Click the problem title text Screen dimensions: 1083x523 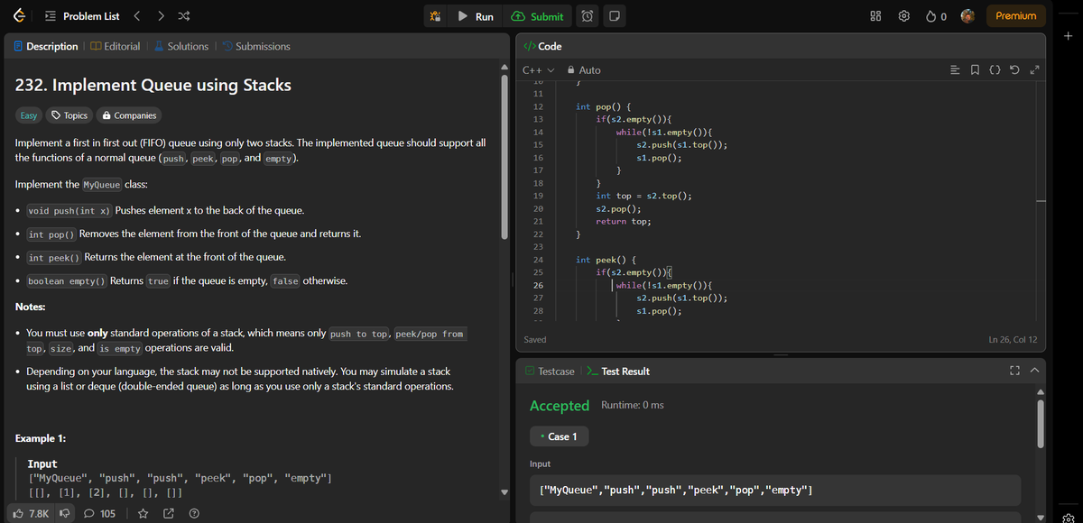pyautogui.click(x=154, y=86)
